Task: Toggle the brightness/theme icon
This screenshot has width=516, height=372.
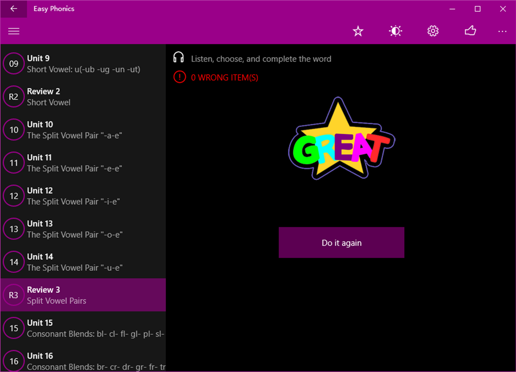Action: (x=395, y=31)
